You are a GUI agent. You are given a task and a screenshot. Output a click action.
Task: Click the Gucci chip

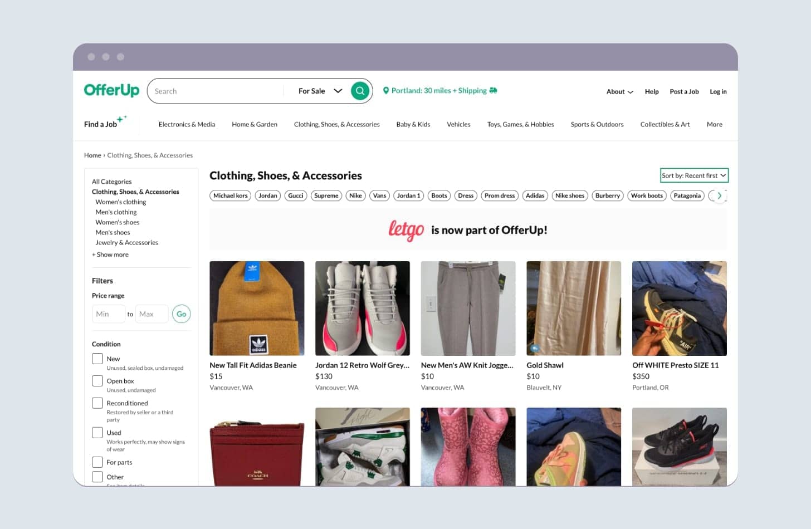[296, 195]
